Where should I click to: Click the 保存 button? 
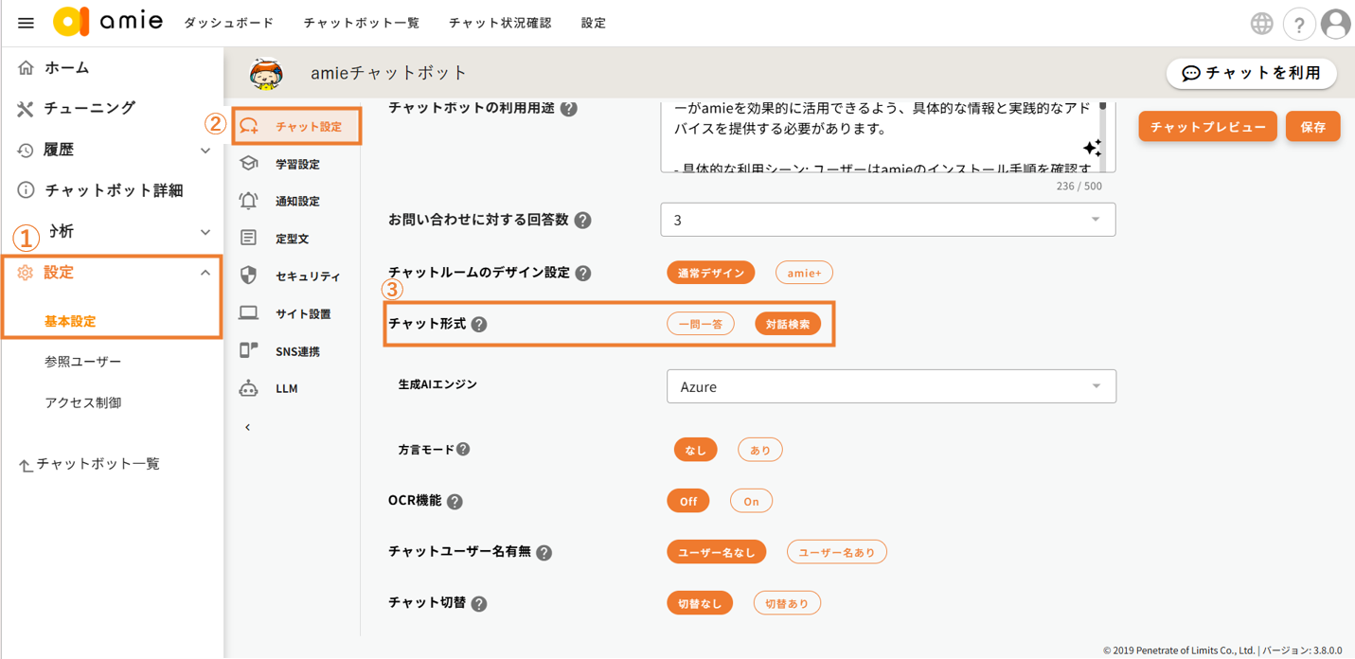[x=1312, y=127]
